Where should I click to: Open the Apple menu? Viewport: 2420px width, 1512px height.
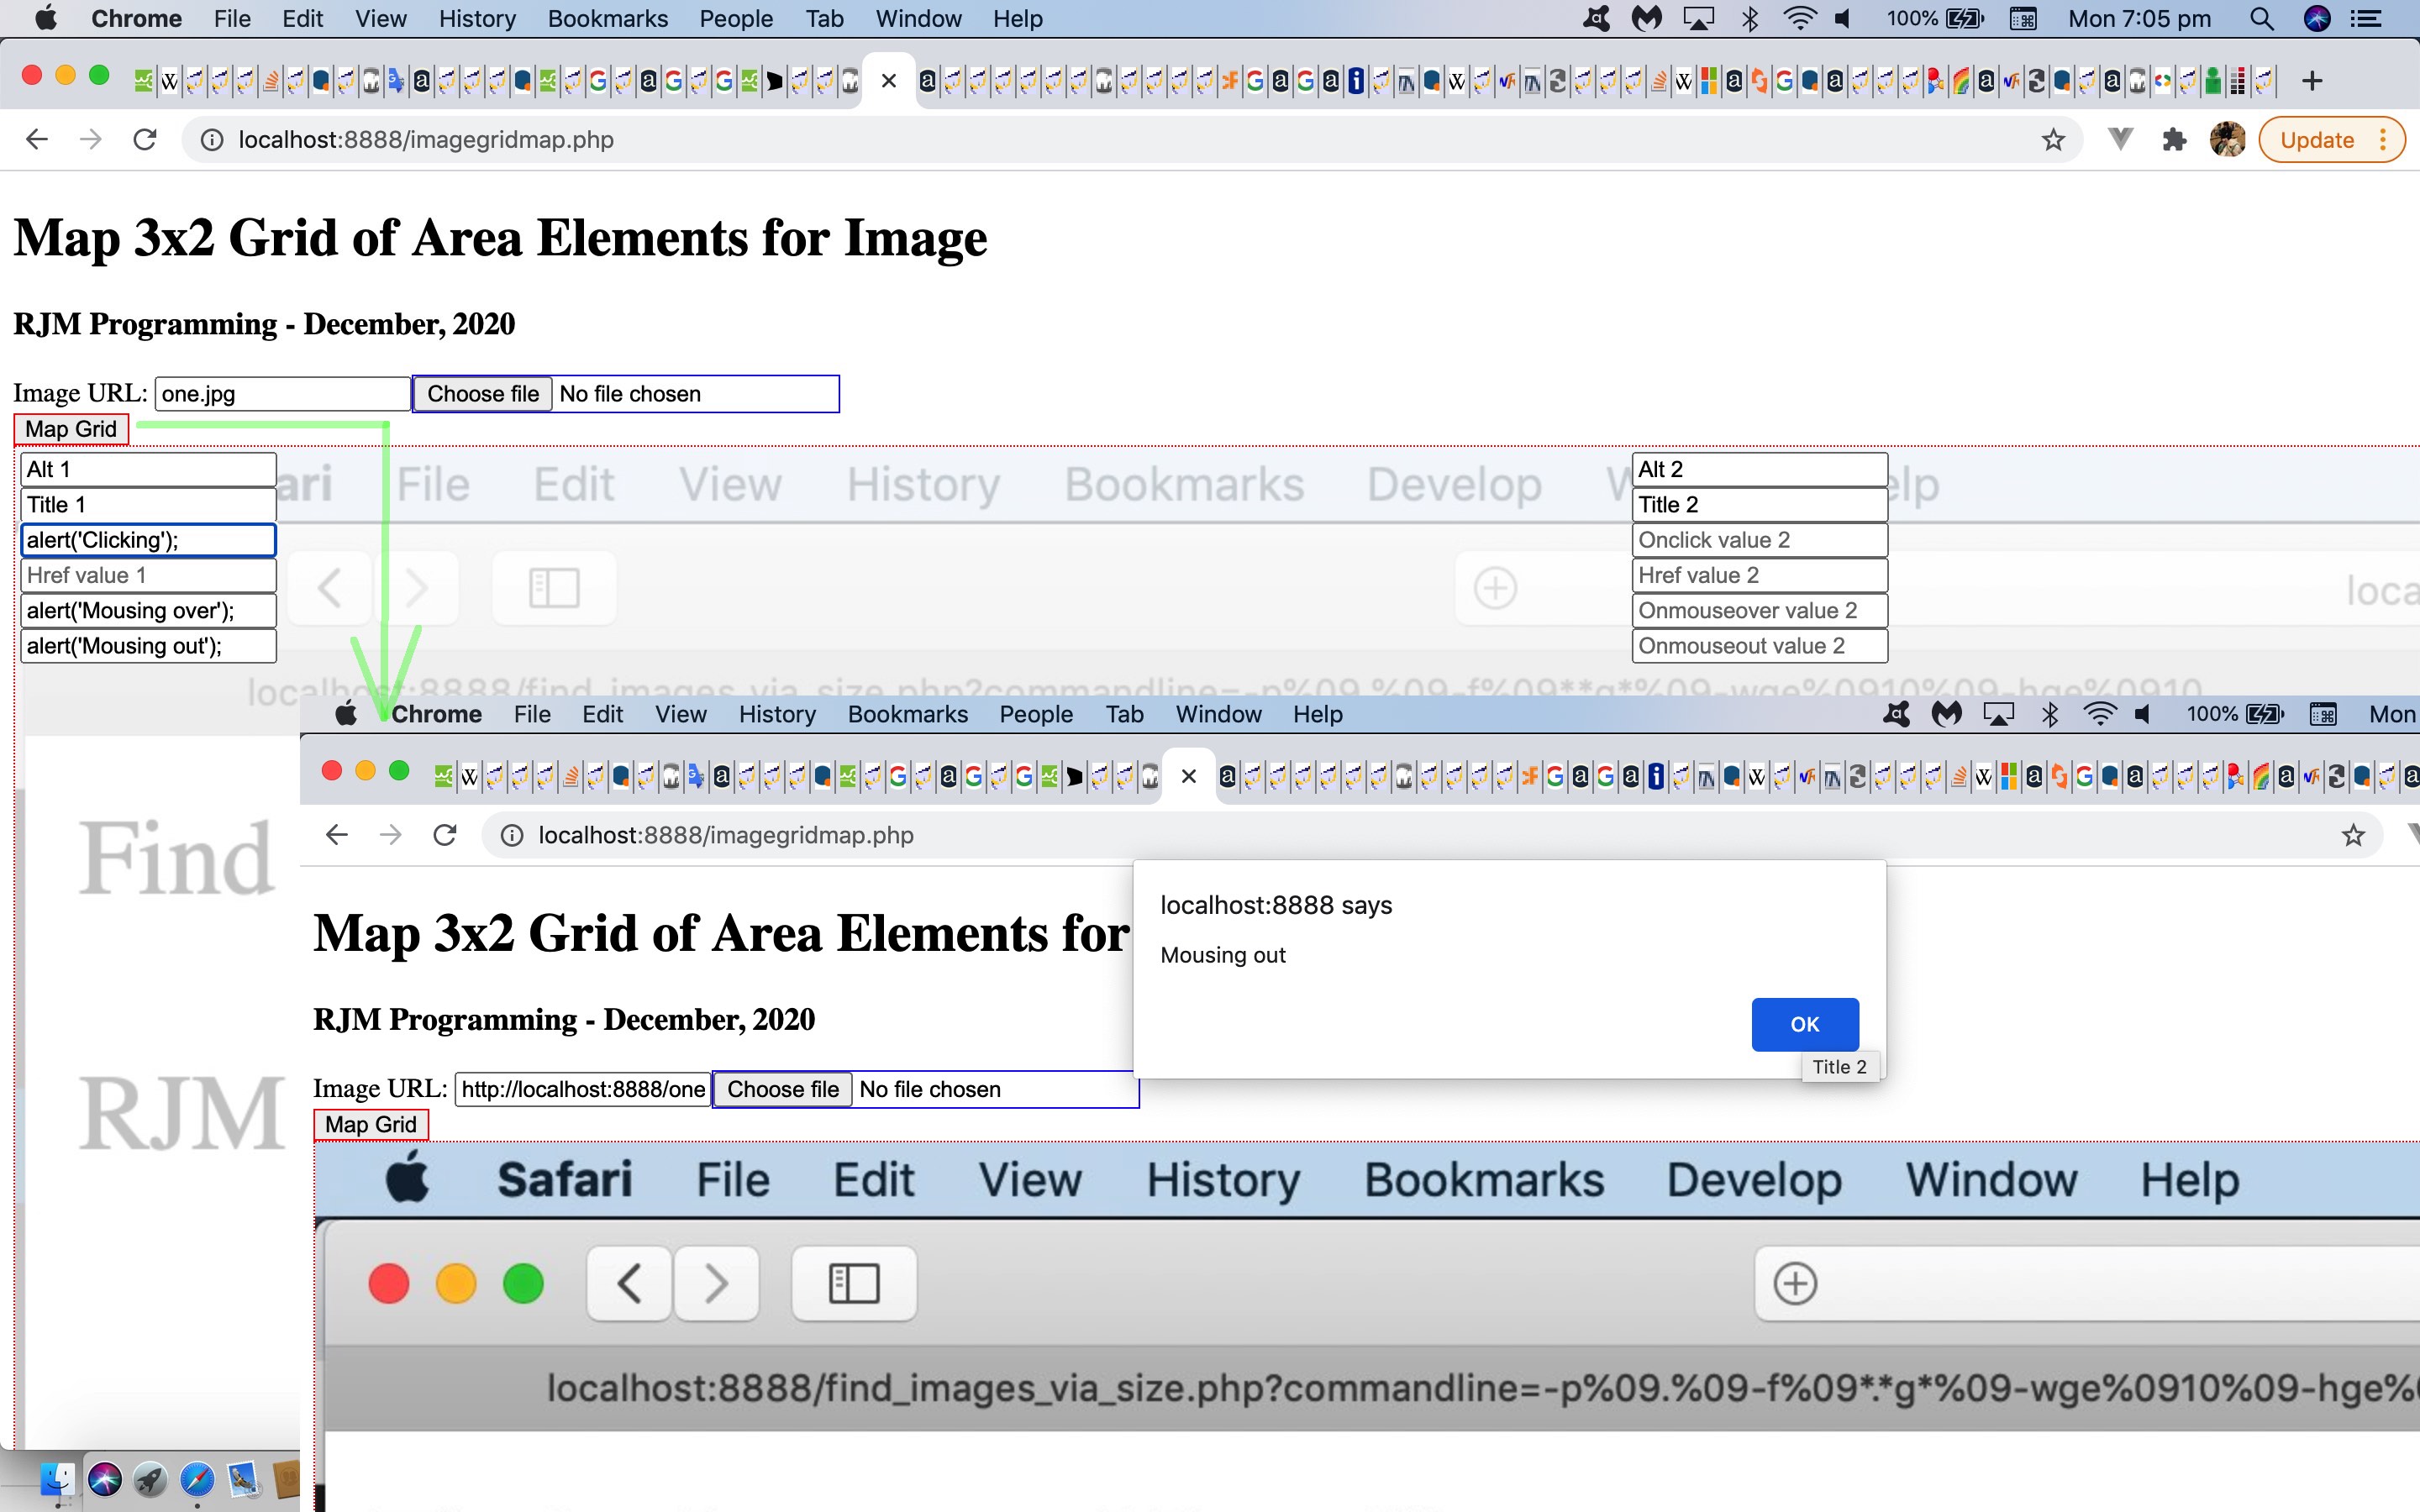click(46, 19)
